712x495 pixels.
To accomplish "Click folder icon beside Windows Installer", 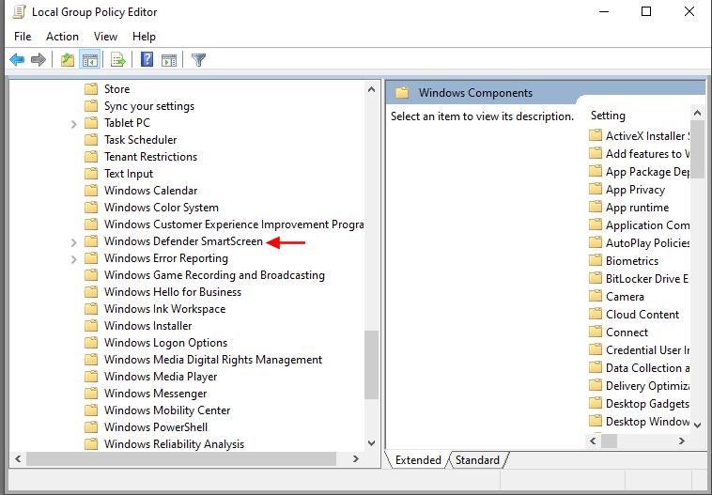I will [91, 326].
